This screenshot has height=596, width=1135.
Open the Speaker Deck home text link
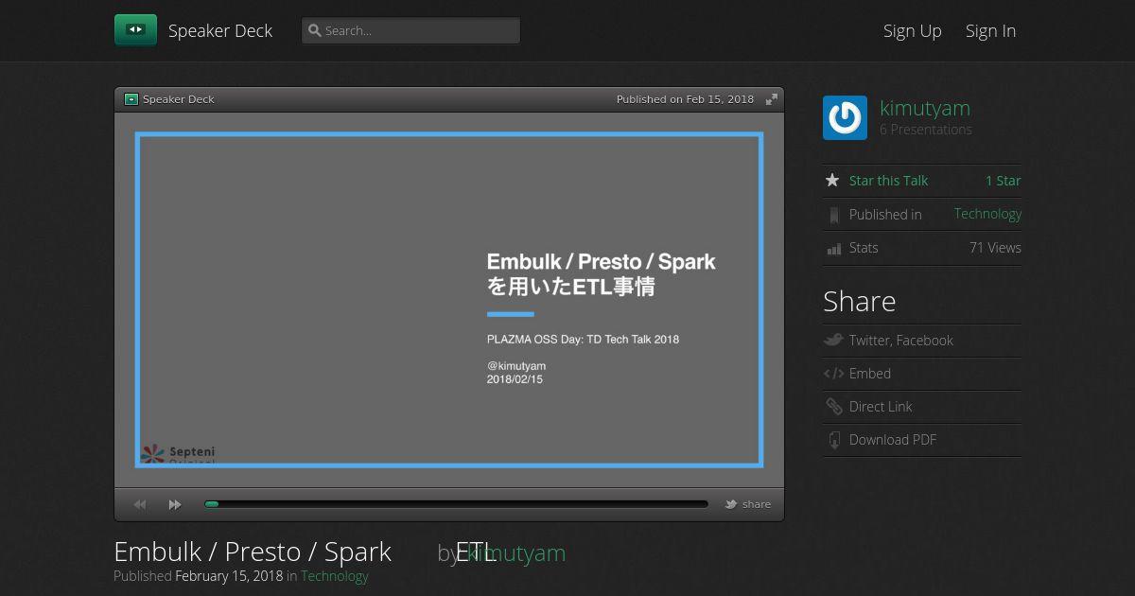tap(220, 30)
